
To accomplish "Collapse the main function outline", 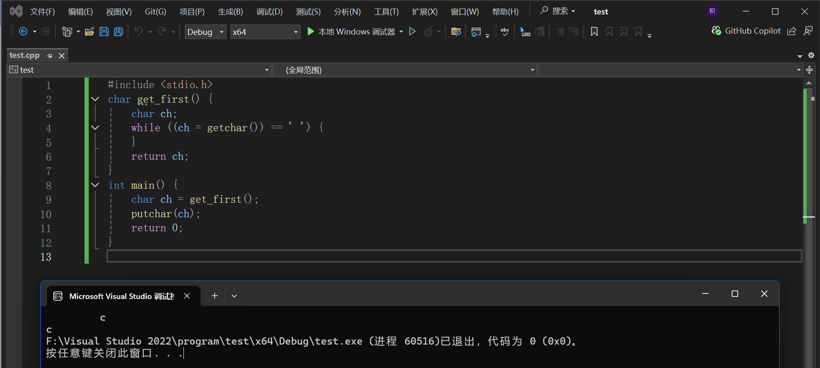I will click(x=95, y=185).
